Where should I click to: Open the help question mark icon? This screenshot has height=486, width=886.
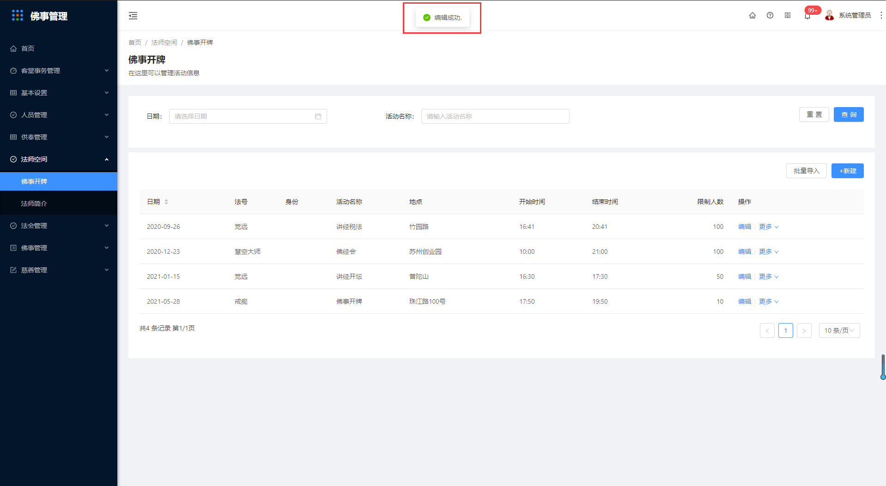770,15
